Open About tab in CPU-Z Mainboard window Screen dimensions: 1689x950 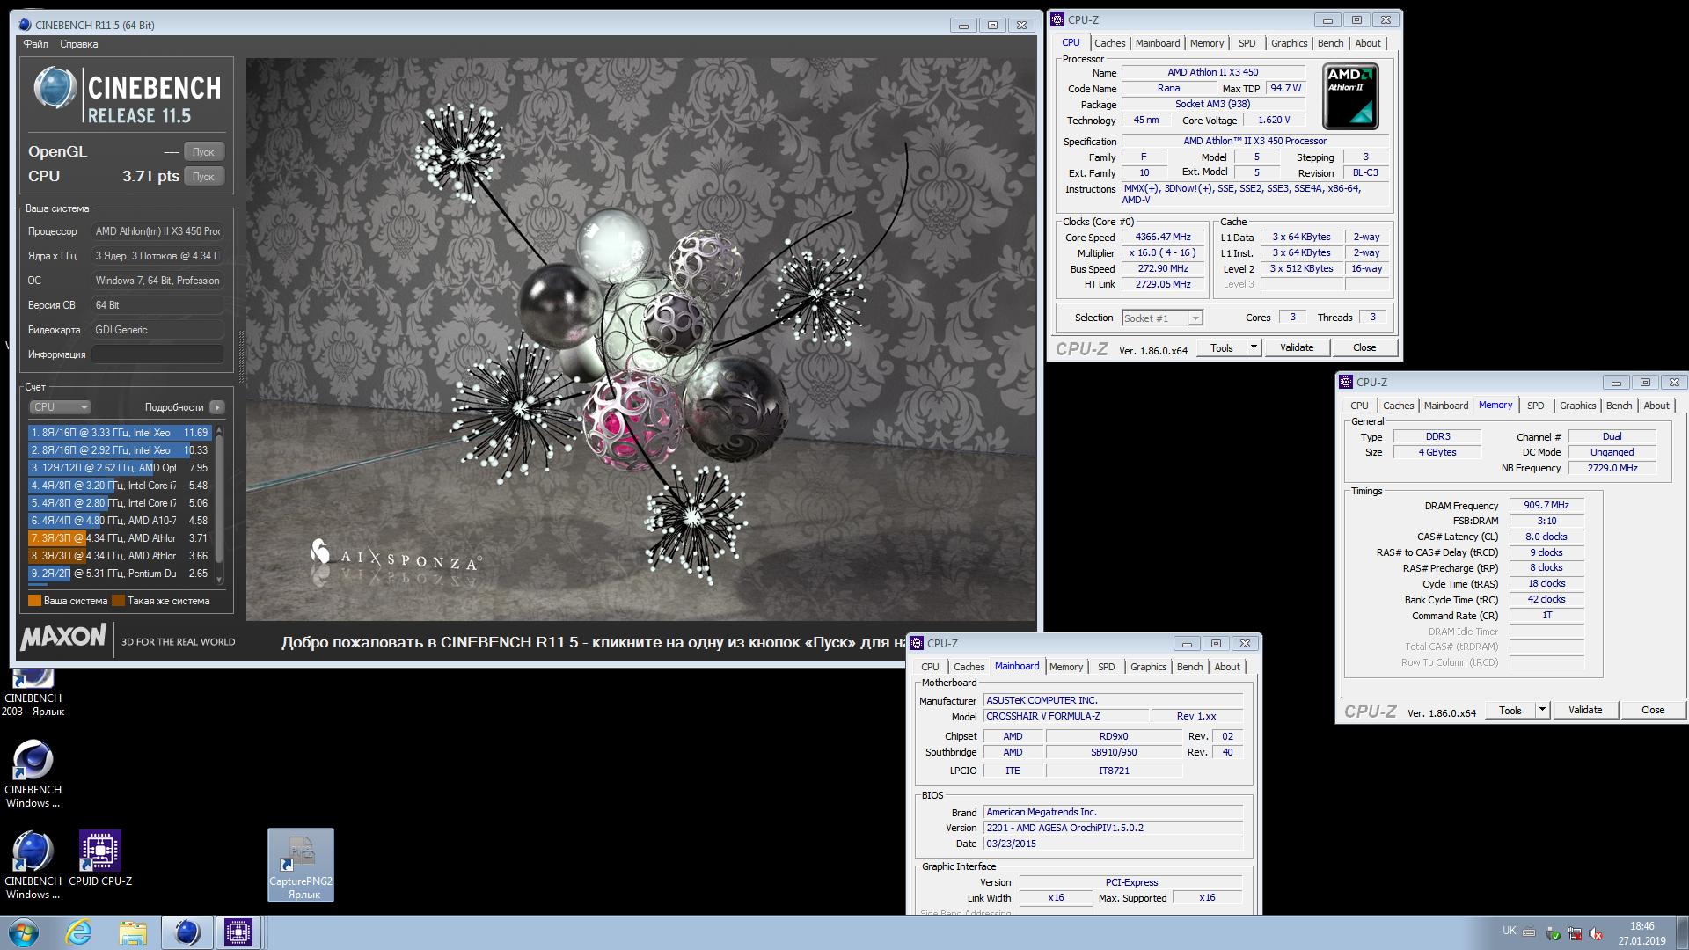coord(1227,667)
